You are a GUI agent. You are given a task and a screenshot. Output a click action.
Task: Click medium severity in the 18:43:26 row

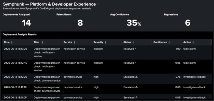click(x=98, y=49)
